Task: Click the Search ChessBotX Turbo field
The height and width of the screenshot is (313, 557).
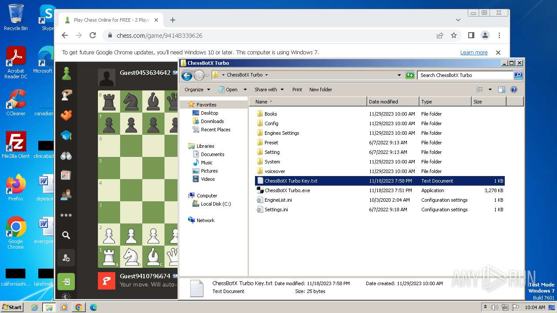Action: [465, 75]
